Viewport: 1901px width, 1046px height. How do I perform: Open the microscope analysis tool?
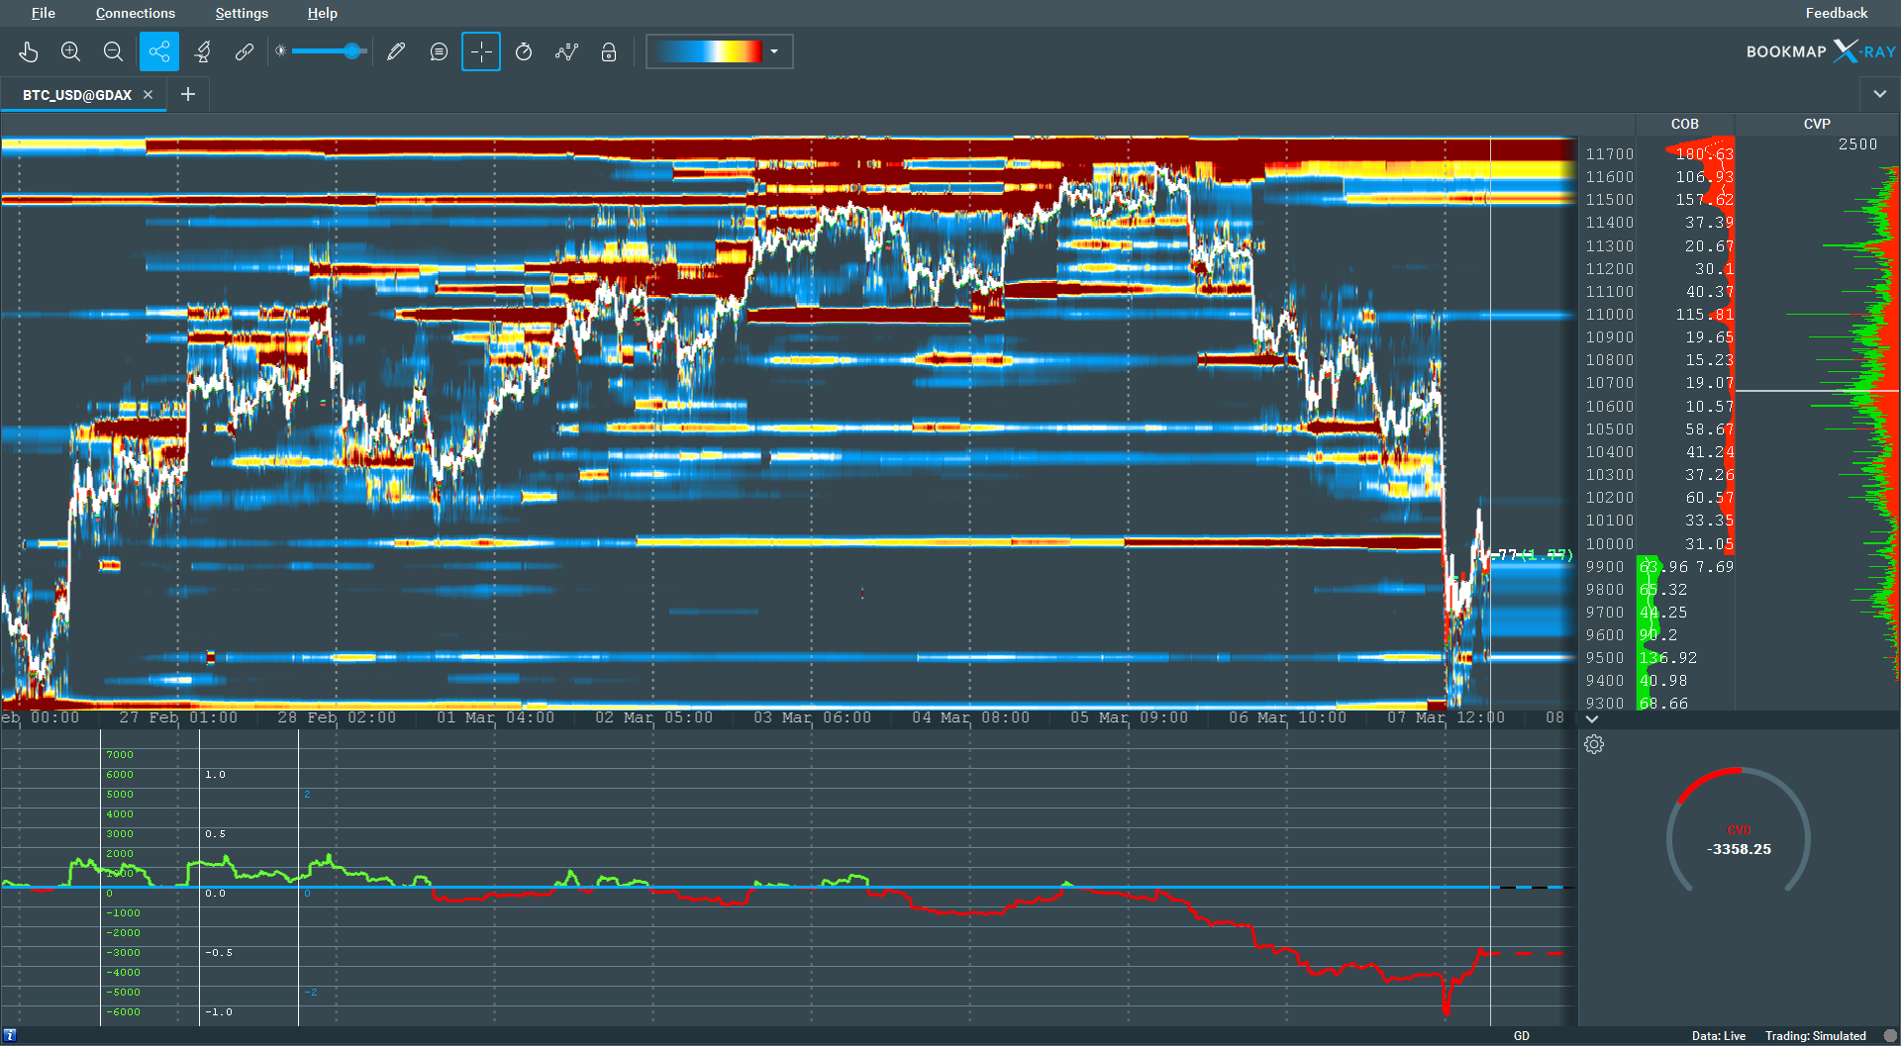(203, 51)
